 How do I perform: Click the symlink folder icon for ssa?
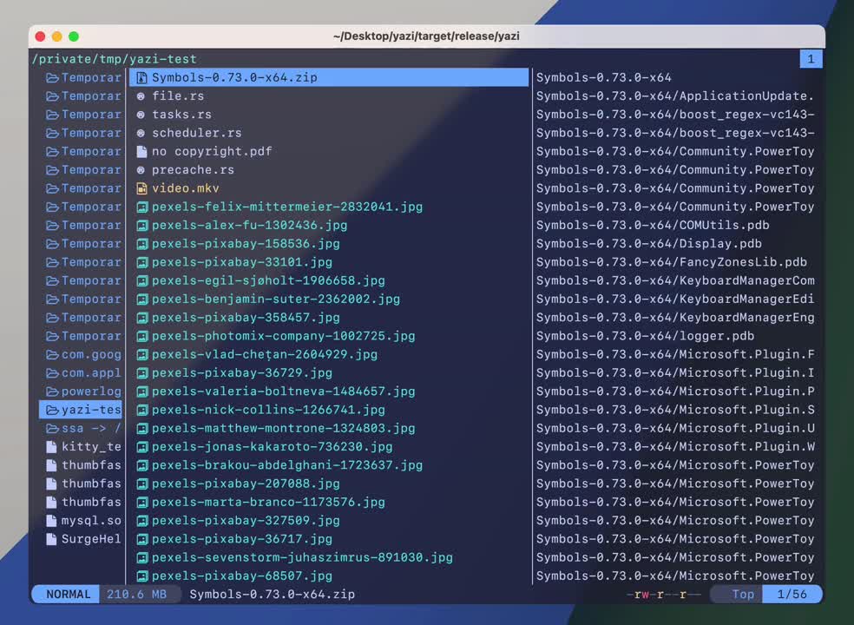point(52,428)
